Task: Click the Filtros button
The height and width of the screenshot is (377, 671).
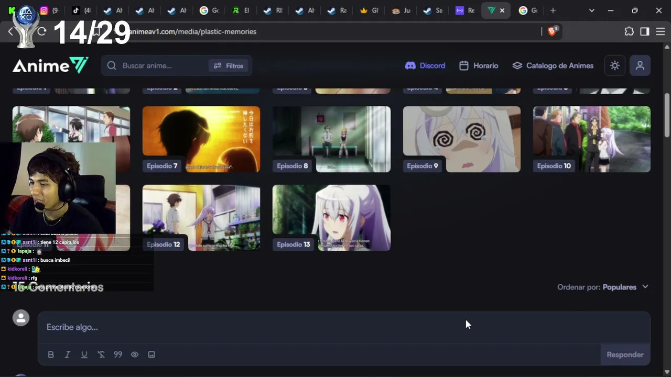Action: [229, 65]
